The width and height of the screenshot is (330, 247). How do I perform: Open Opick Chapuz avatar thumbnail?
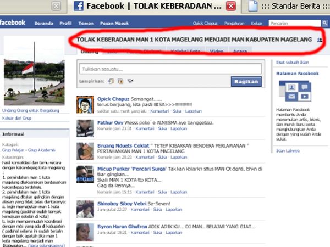click(85, 105)
